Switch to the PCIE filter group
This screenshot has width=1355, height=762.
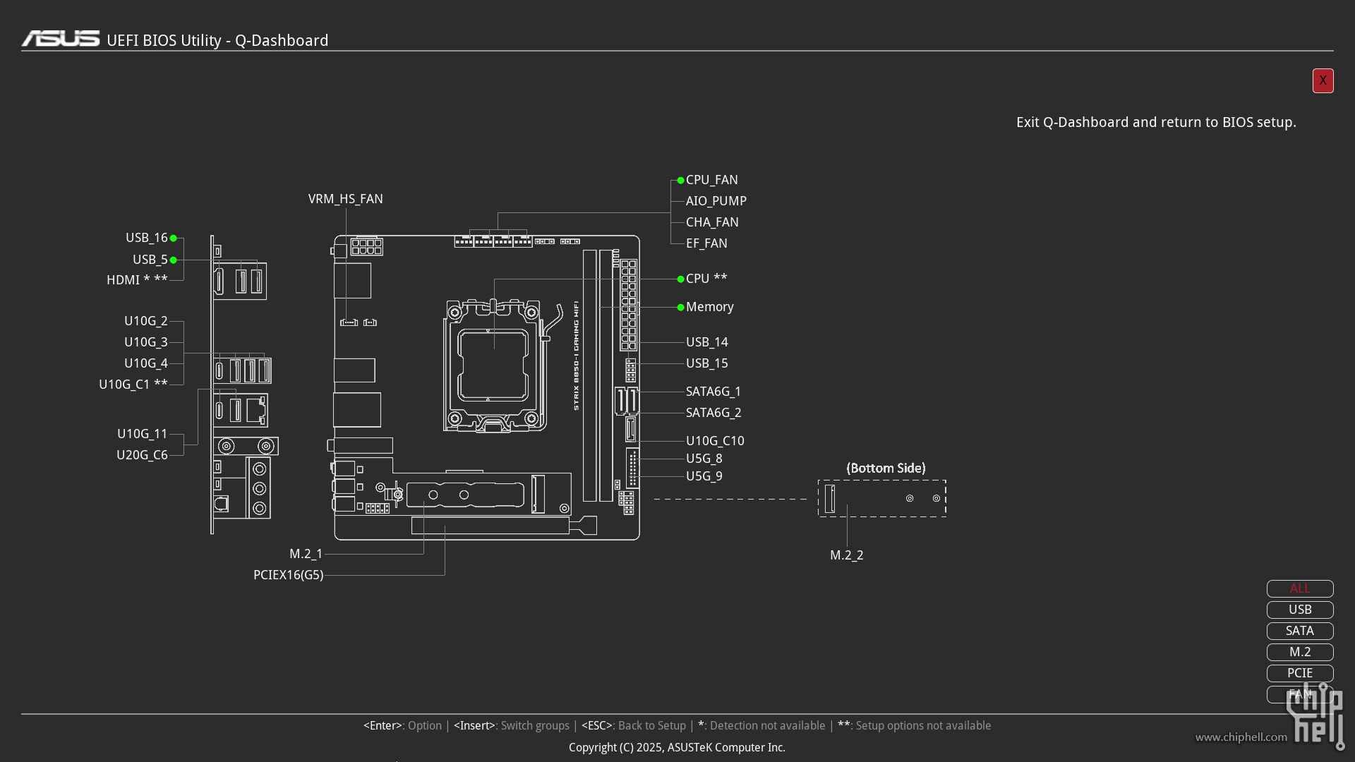1300,673
